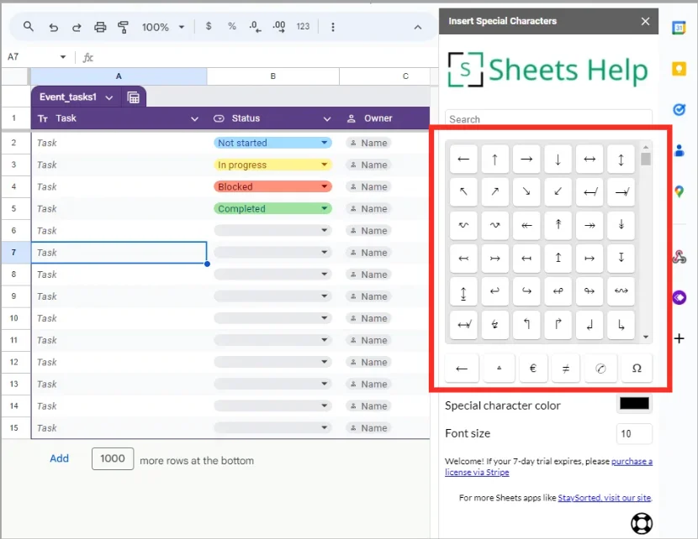Select column A header
The image size is (698, 539).
click(x=119, y=76)
